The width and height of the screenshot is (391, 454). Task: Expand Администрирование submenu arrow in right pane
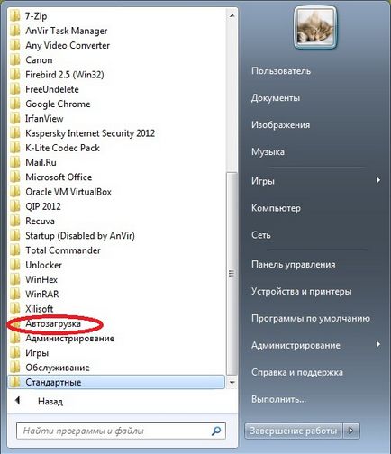point(378,344)
